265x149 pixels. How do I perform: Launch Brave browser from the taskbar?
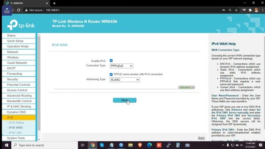140,145
